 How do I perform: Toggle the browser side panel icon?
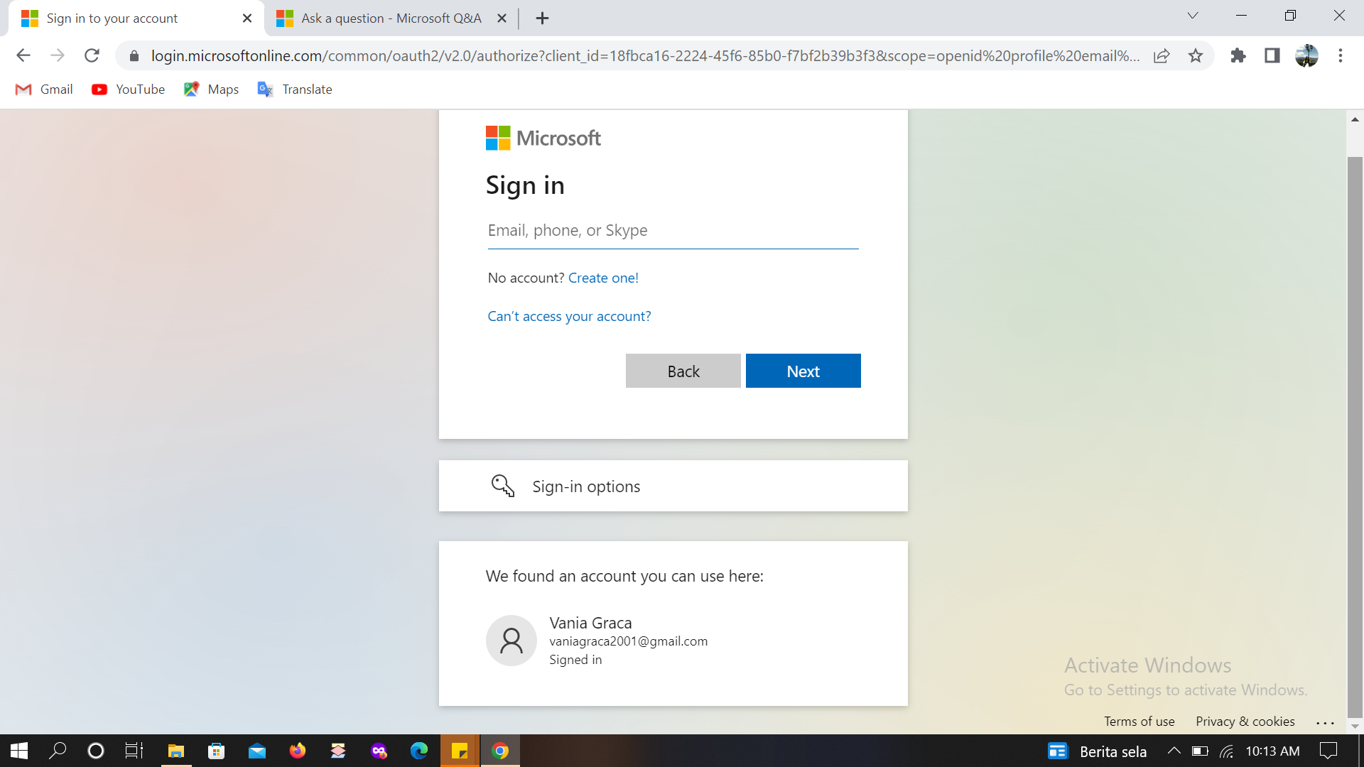pos(1272,55)
